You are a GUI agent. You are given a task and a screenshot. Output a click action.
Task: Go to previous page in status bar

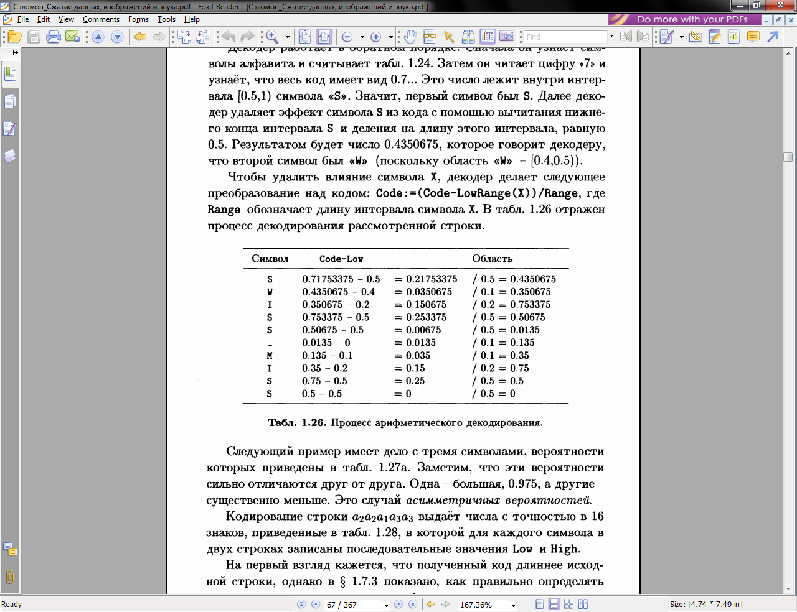pyautogui.click(x=316, y=605)
